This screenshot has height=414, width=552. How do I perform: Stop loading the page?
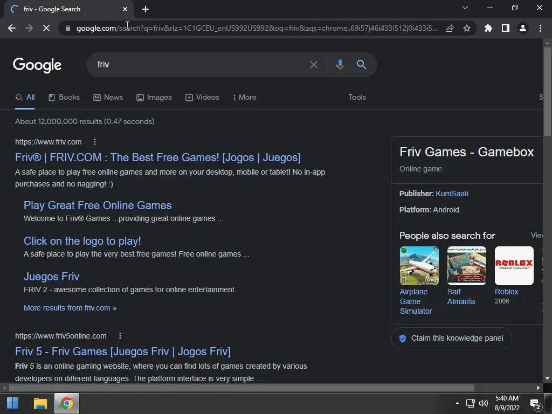pyautogui.click(x=46, y=28)
